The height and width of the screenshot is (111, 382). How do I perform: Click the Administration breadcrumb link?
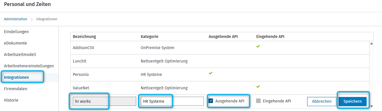tap(15, 19)
